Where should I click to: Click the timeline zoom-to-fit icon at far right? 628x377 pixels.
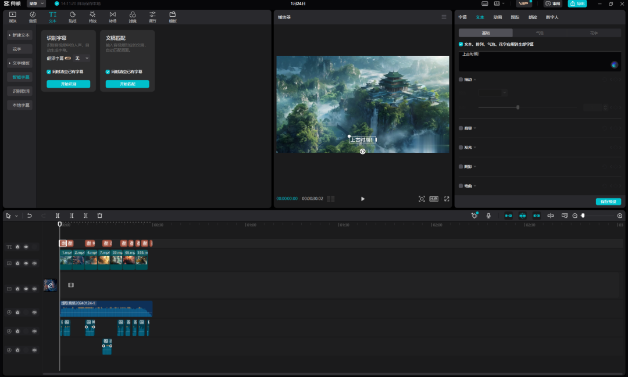(620, 216)
